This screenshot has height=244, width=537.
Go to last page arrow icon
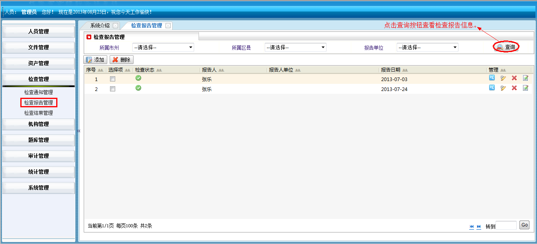tap(479, 227)
